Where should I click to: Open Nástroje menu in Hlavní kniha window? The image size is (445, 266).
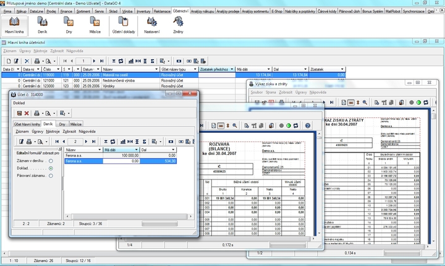[40, 51]
